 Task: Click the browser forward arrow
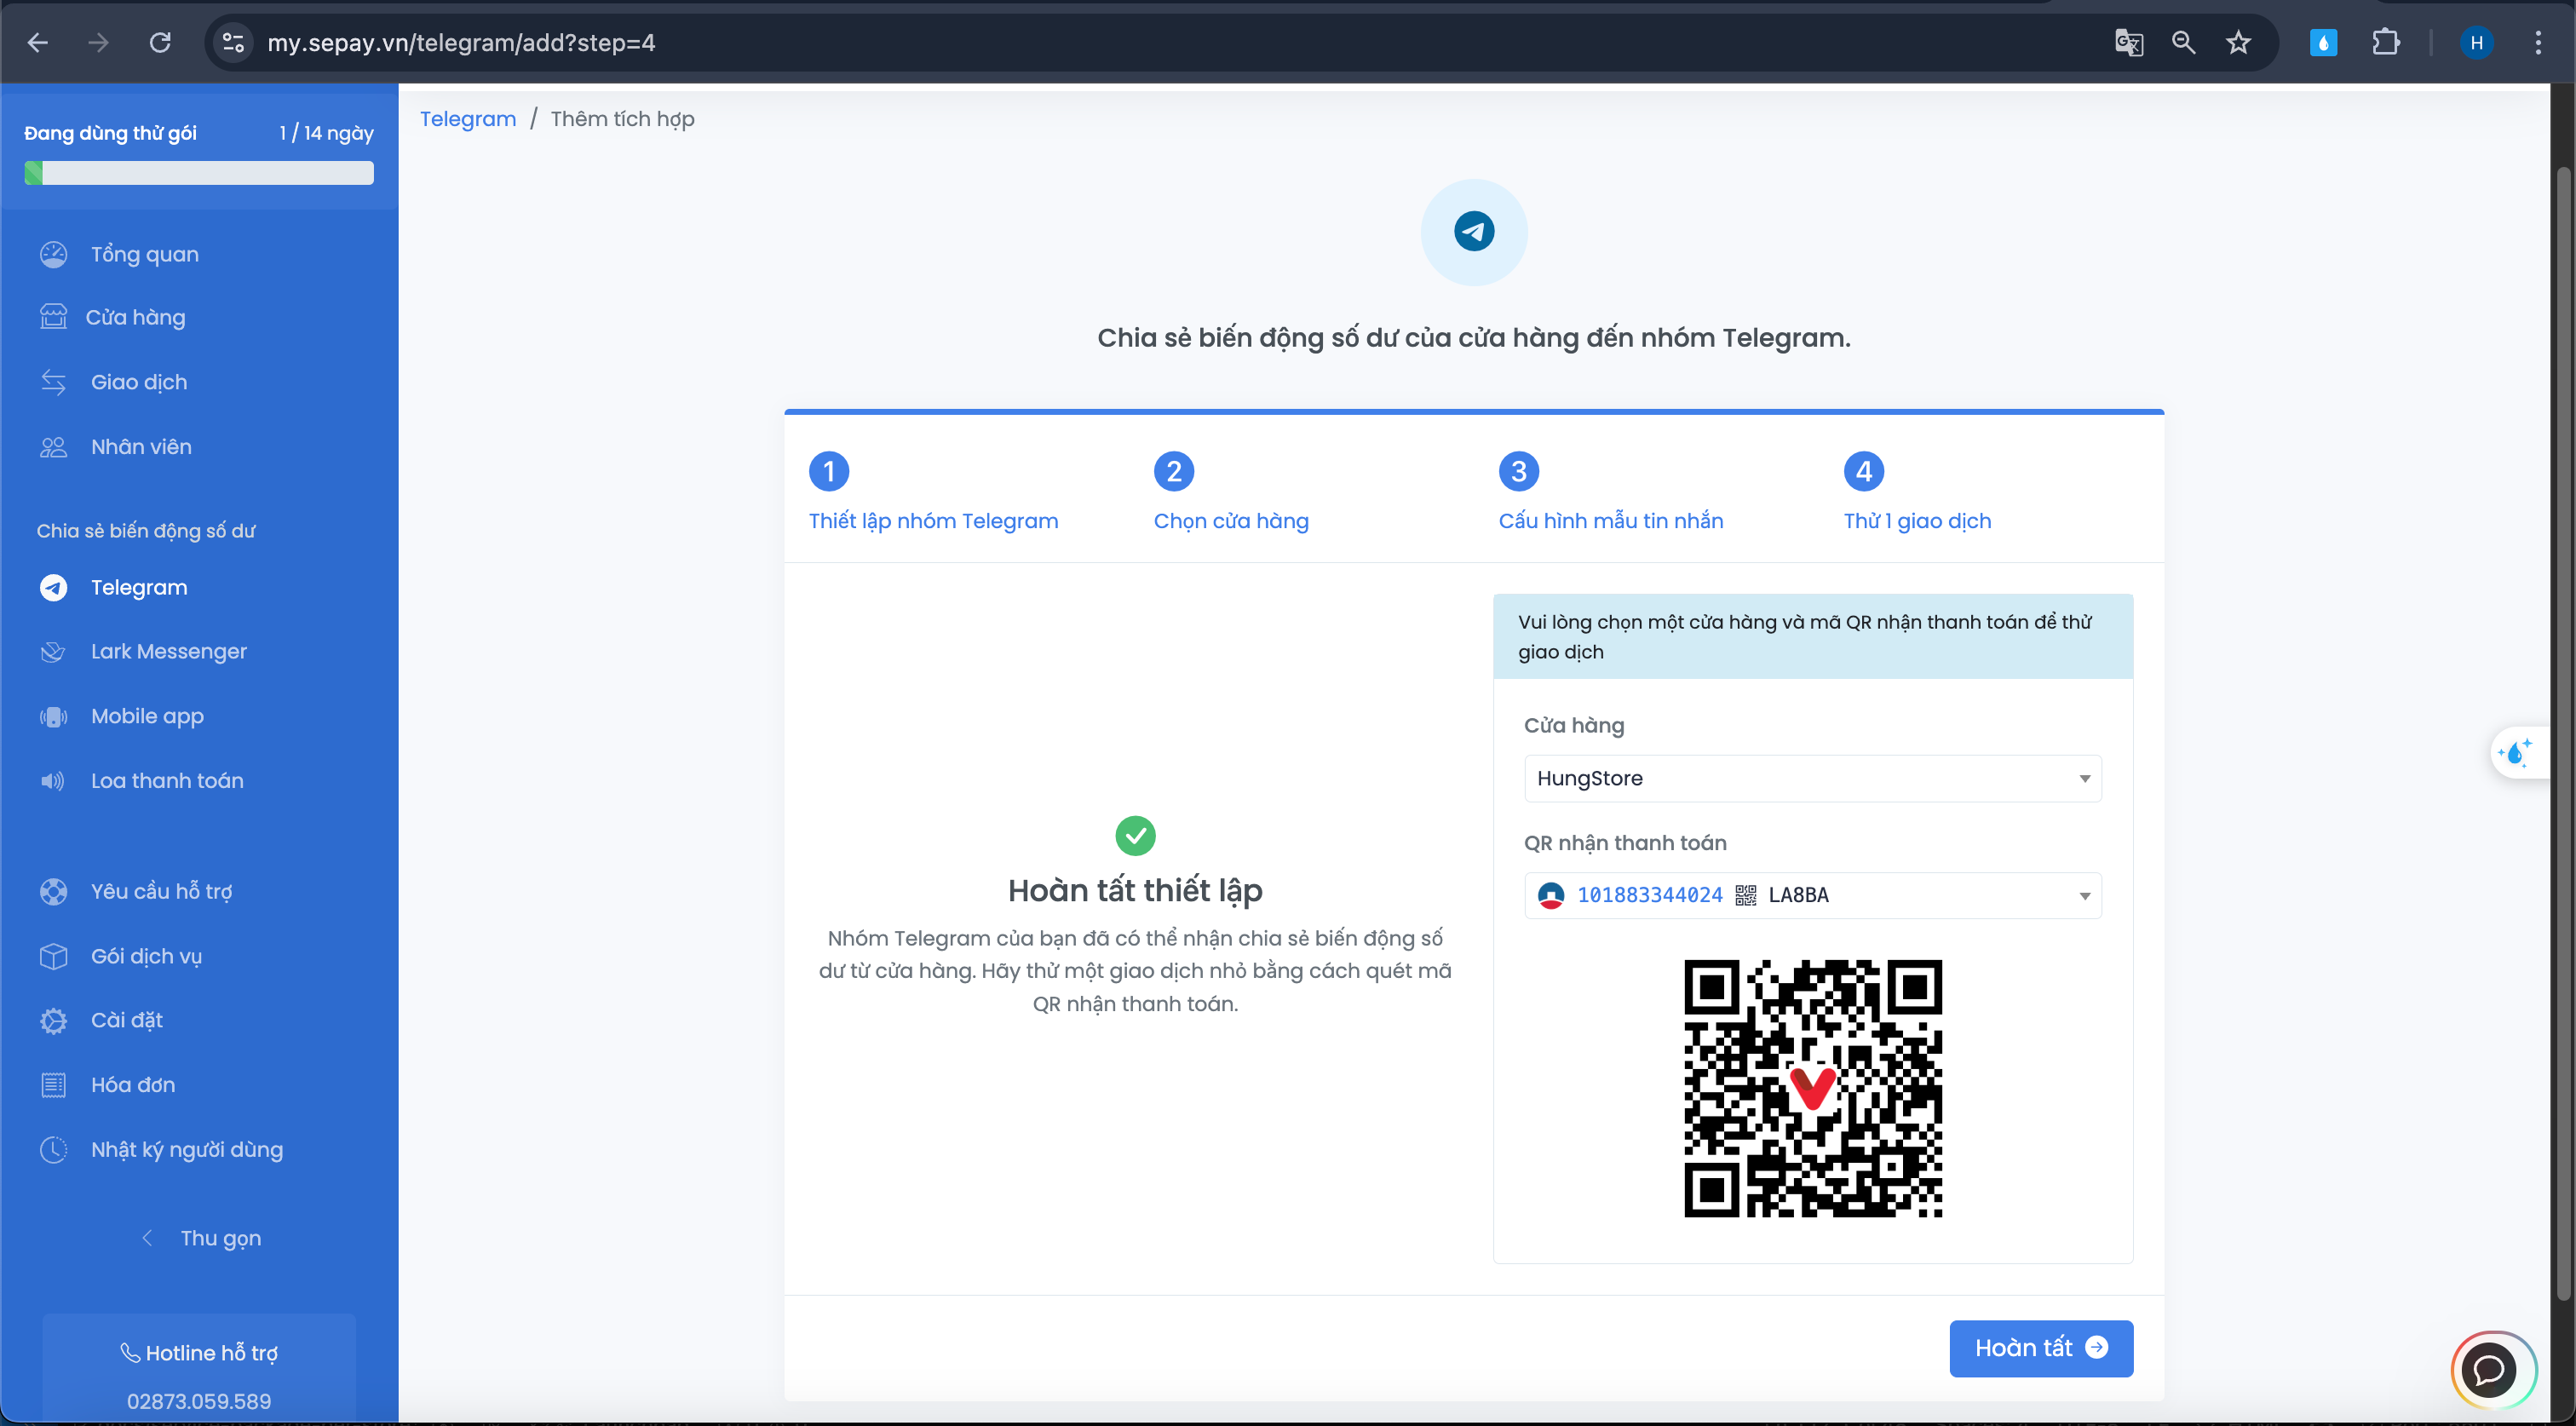[98, 43]
